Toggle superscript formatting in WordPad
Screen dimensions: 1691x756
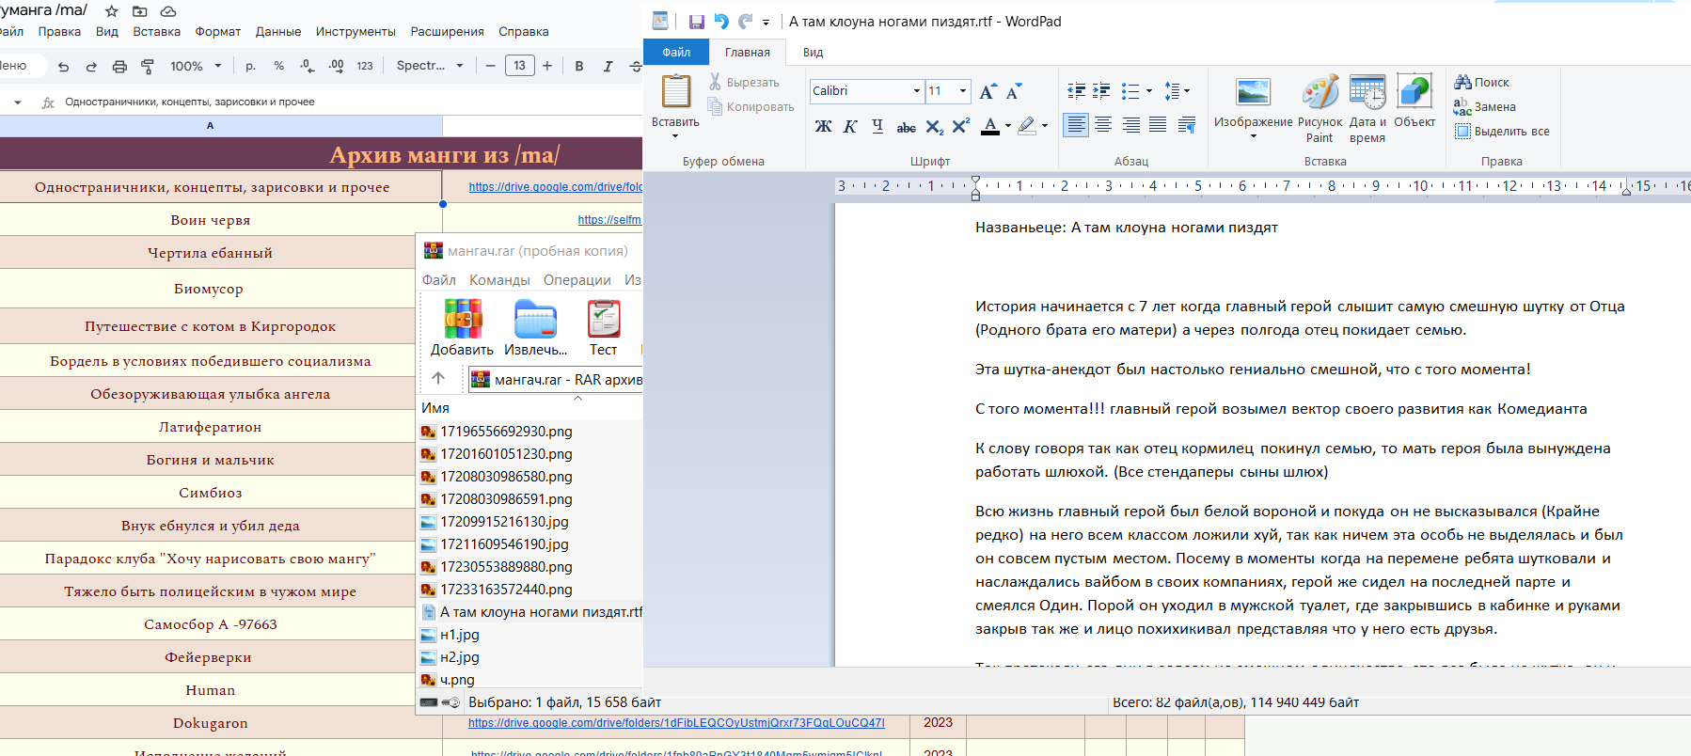pos(960,126)
